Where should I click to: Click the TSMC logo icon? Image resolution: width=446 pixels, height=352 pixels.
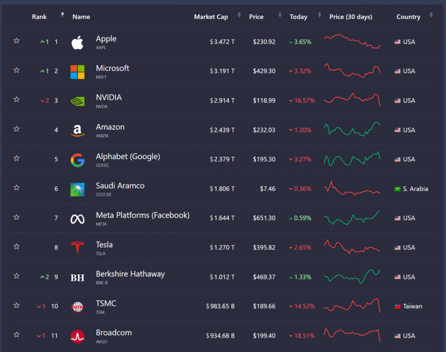pos(77,307)
